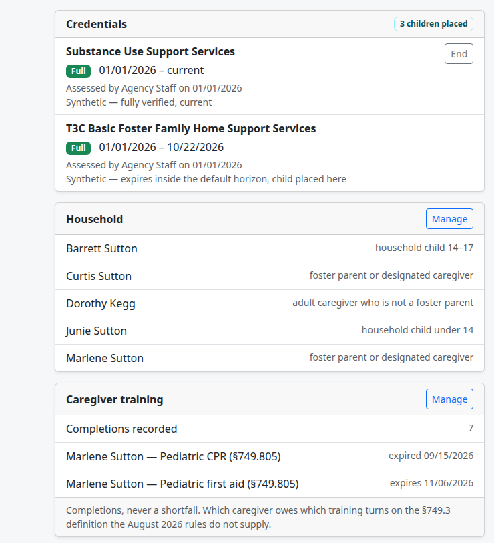Select household member Barrett Sutton
Image resolution: width=494 pixels, height=543 pixels.
pyautogui.click(x=101, y=248)
